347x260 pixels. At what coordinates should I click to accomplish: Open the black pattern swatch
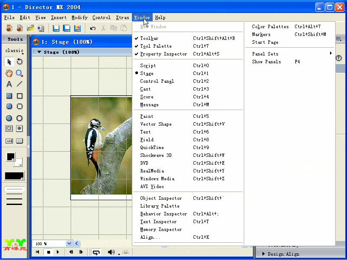(14, 176)
